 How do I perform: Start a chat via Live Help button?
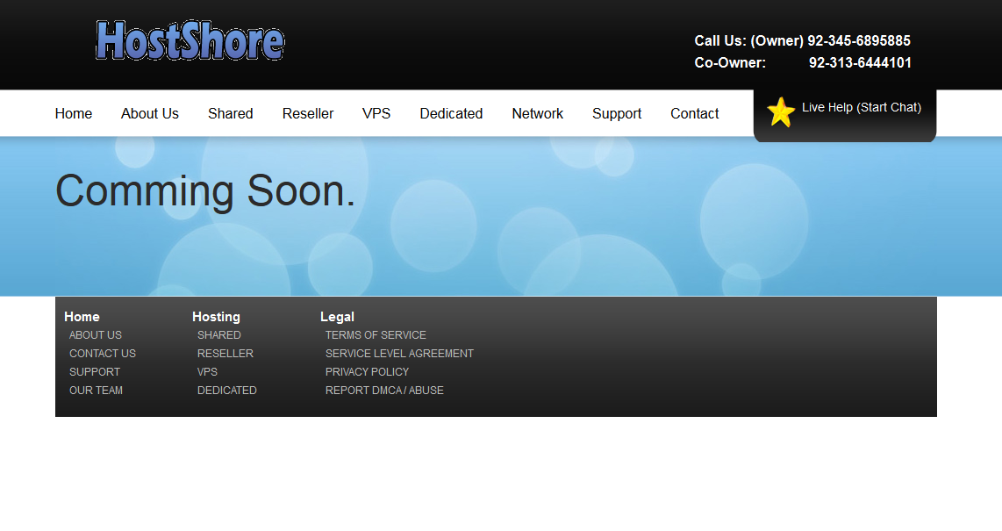pos(861,108)
